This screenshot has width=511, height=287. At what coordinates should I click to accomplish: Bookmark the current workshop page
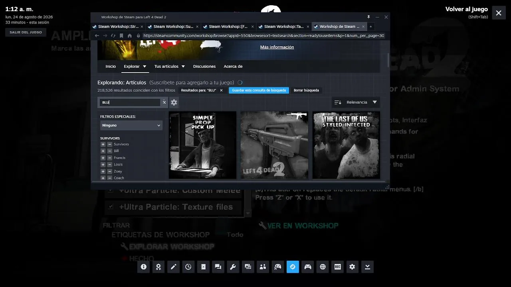121,35
